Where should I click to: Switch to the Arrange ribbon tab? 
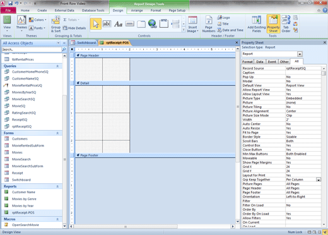point(137,10)
